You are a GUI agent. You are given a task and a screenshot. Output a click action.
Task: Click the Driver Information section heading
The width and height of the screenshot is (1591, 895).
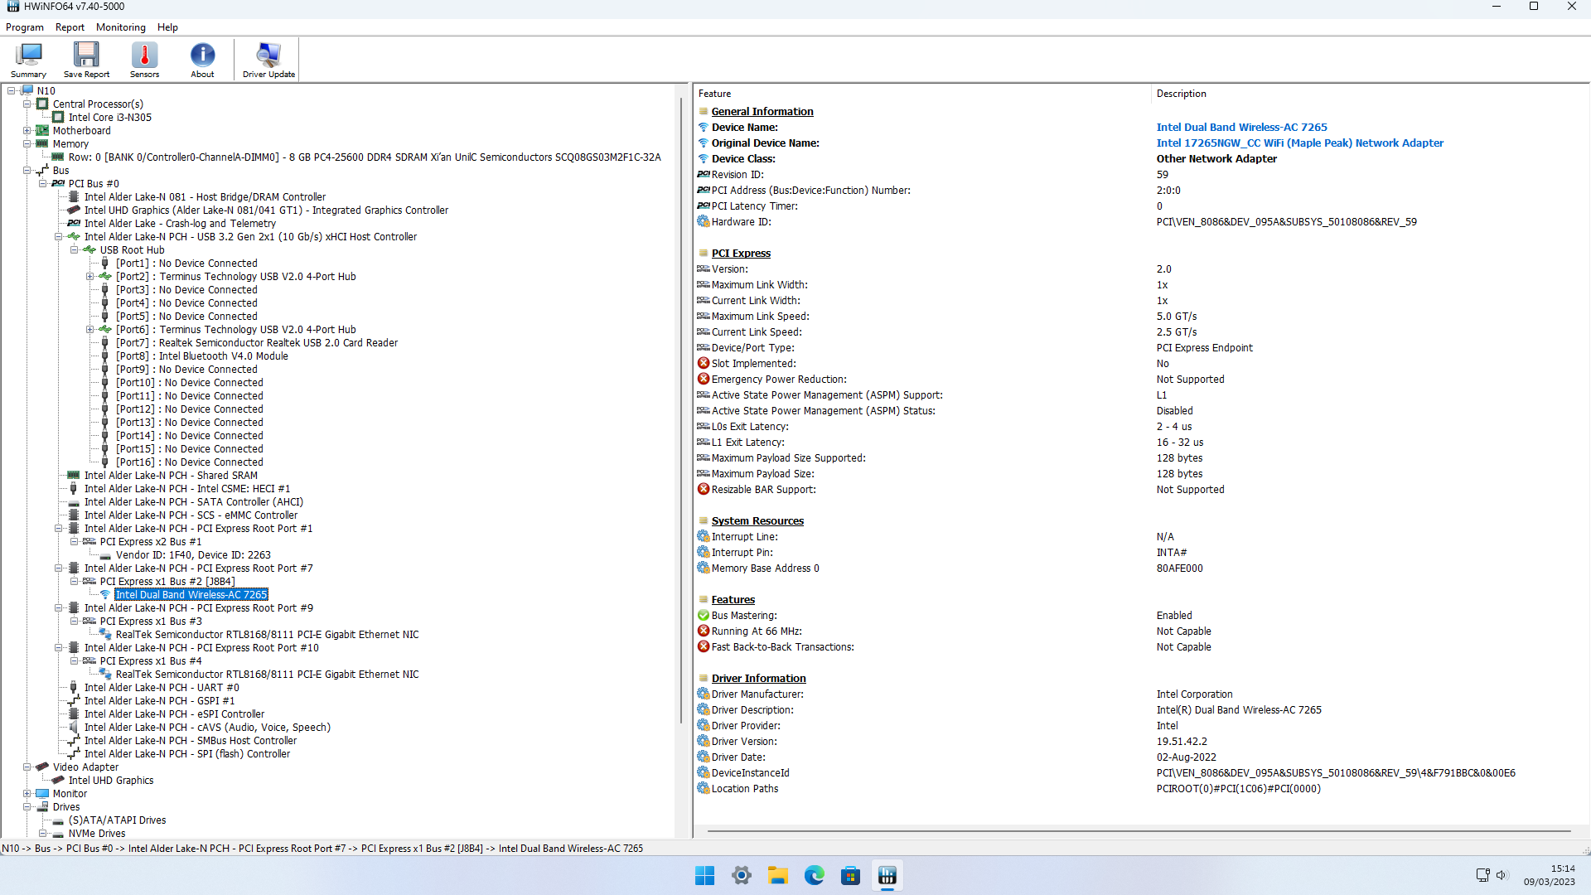click(758, 679)
